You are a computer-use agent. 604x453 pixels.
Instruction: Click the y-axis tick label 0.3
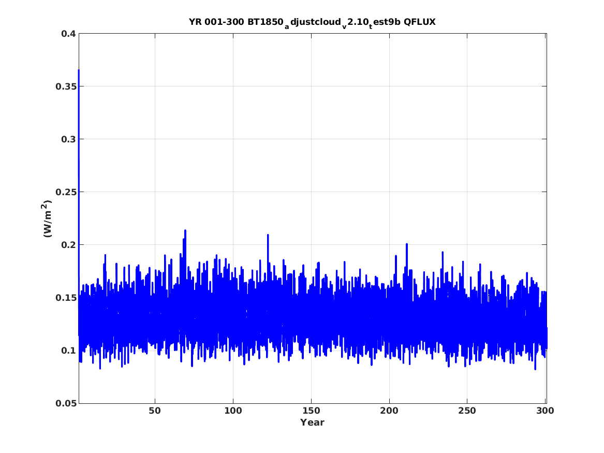[68, 139]
